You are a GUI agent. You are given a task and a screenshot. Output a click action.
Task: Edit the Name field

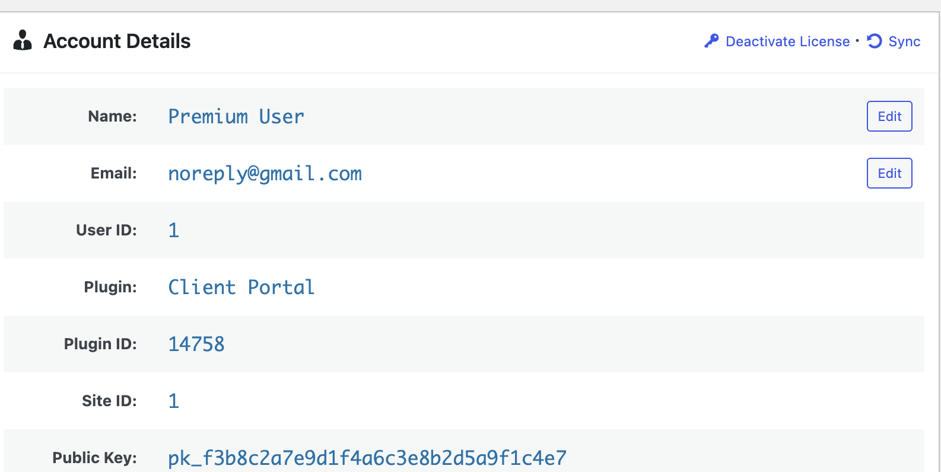point(889,116)
